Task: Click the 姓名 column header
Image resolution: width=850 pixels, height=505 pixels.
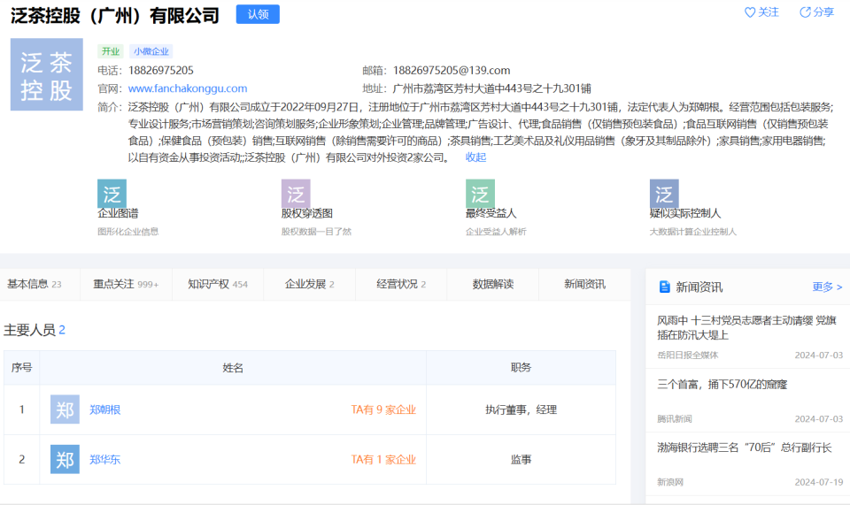Action: coord(233,368)
